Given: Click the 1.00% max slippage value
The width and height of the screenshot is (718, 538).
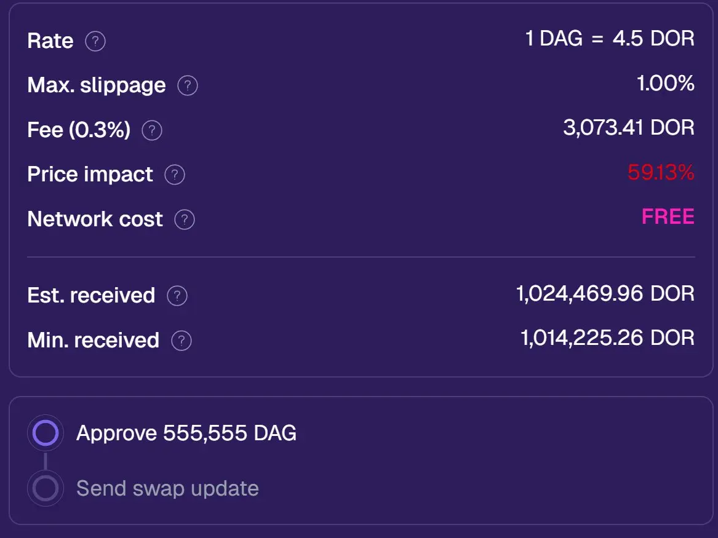Looking at the screenshot, I should (x=665, y=83).
